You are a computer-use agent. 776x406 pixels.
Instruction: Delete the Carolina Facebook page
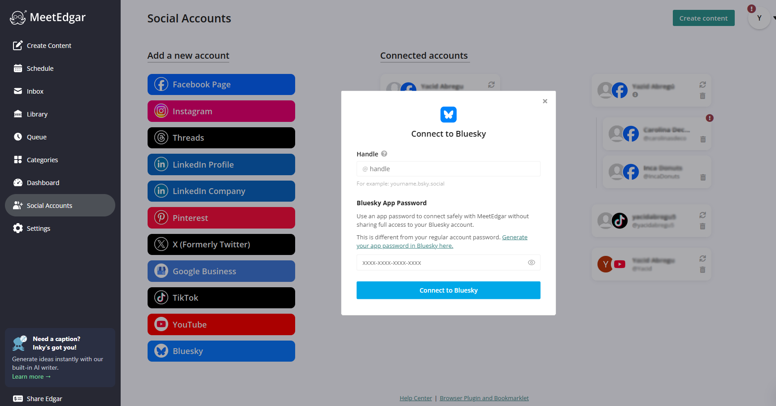coord(703,139)
